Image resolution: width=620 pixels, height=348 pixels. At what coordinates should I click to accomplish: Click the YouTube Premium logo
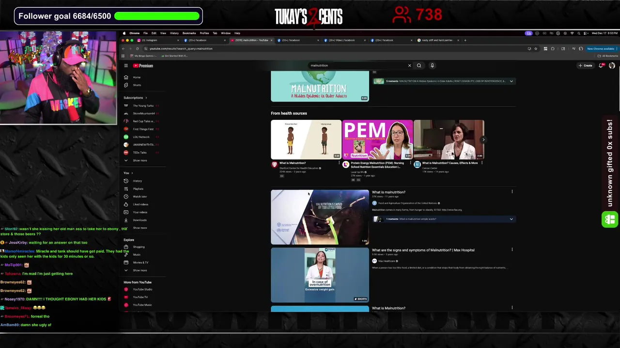(143, 66)
